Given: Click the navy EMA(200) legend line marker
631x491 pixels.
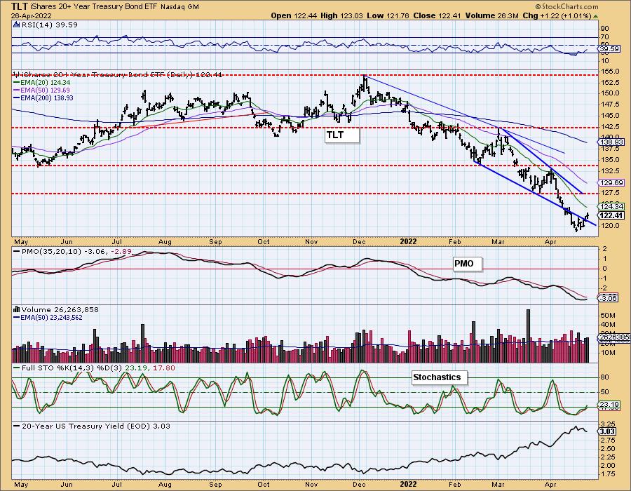Looking at the screenshot, I should pos(17,97).
